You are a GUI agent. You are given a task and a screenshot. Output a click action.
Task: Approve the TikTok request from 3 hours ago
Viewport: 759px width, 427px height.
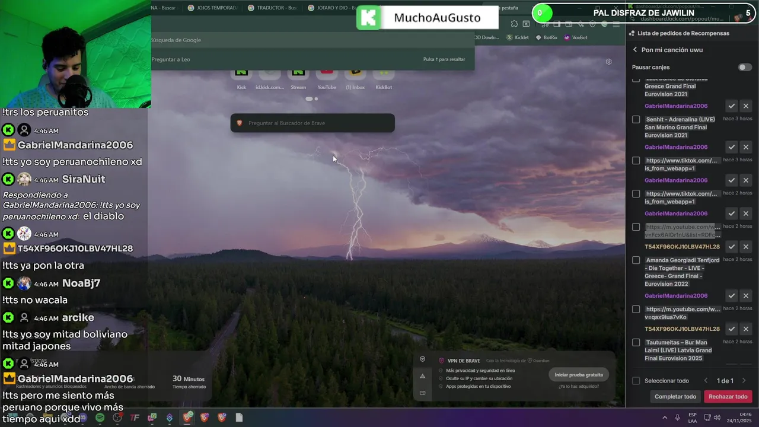tap(732, 180)
